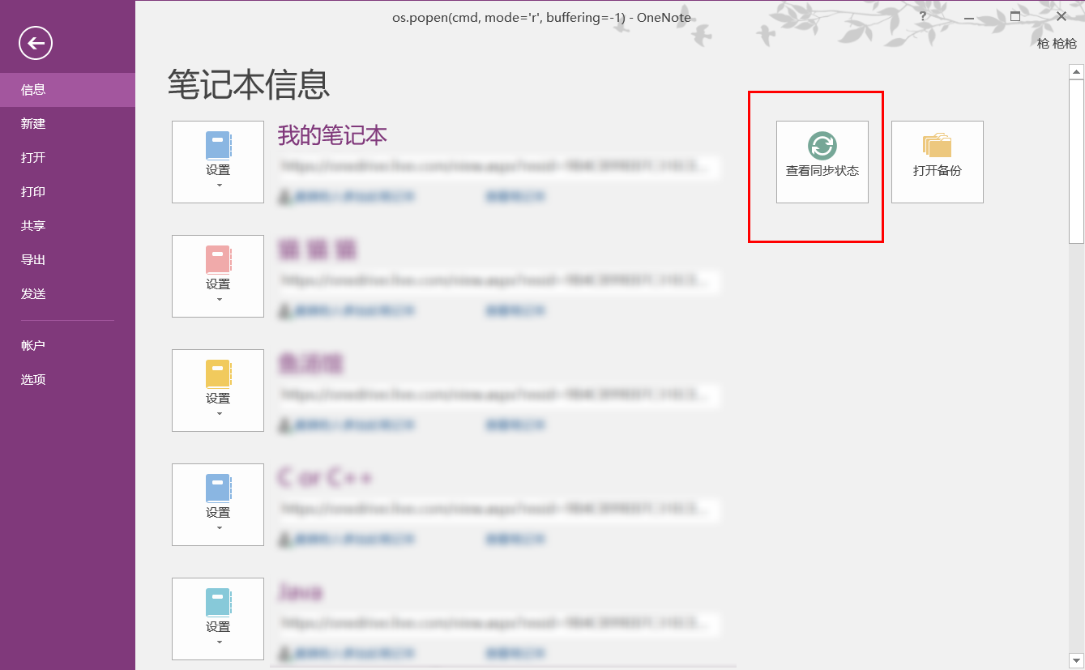Open help via the ? icon
1085x670 pixels.
click(x=922, y=16)
